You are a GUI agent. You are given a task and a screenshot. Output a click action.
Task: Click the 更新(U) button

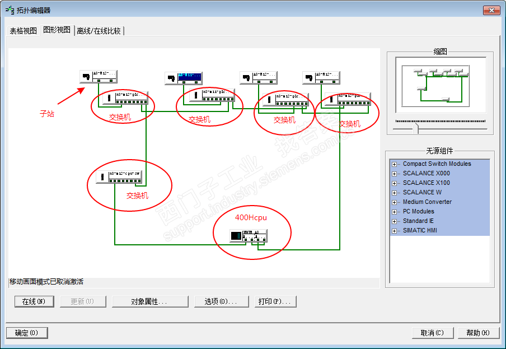(x=83, y=301)
